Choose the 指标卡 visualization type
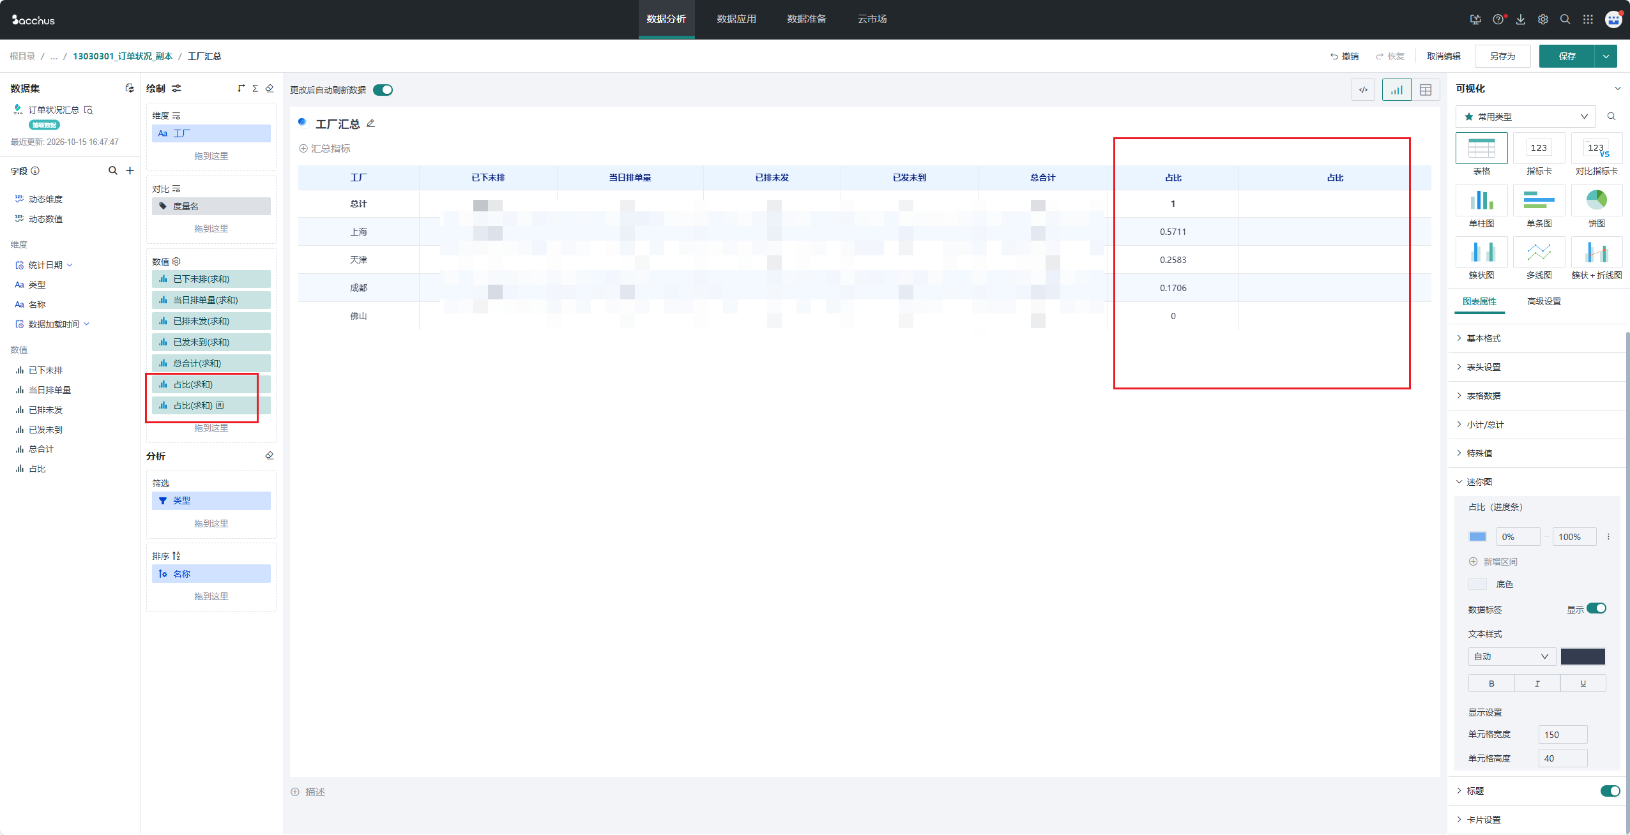1630x835 pixels. coord(1539,154)
